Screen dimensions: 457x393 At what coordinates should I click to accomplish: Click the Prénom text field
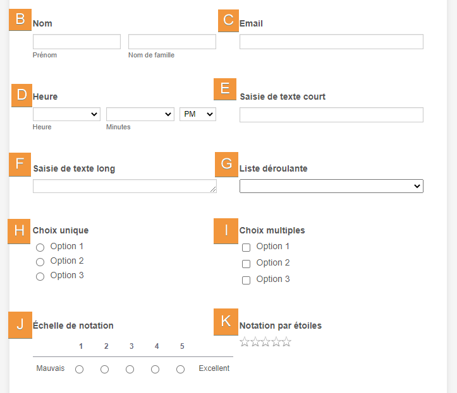point(76,42)
